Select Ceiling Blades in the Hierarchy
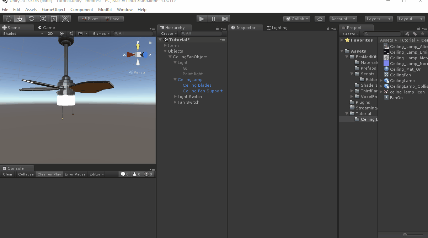This screenshot has height=238, width=428. point(197,85)
